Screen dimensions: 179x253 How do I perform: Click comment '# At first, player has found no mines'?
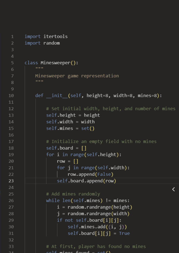[96, 247]
